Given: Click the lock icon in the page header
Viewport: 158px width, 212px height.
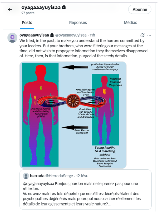Looking at the screenshot, I should point(63,7).
